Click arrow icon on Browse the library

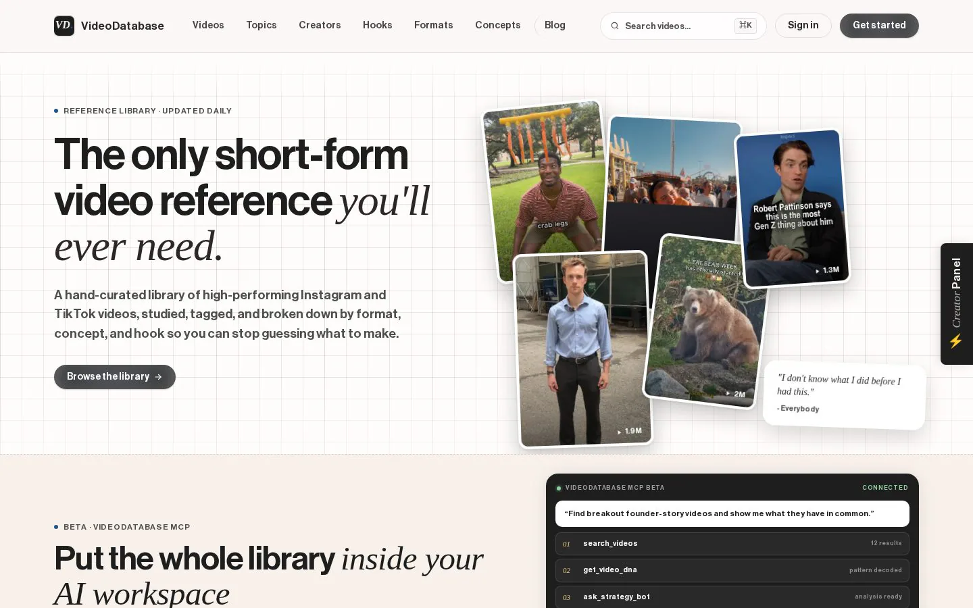coord(158,377)
